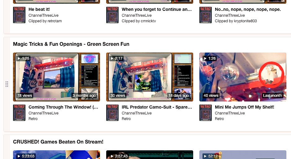
Task: Click the '3 months ago' label
Action: pyautogui.click(x=84, y=96)
